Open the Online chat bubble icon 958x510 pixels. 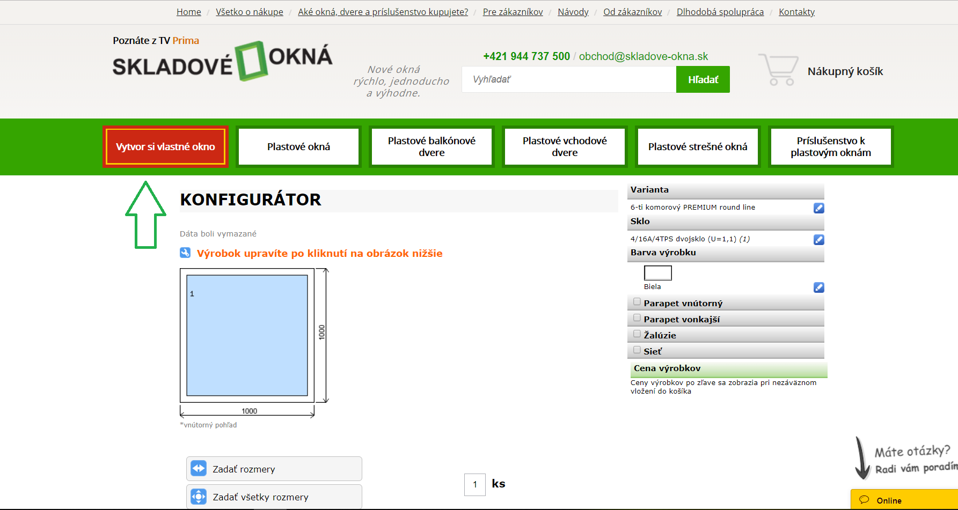click(x=864, y=500)
